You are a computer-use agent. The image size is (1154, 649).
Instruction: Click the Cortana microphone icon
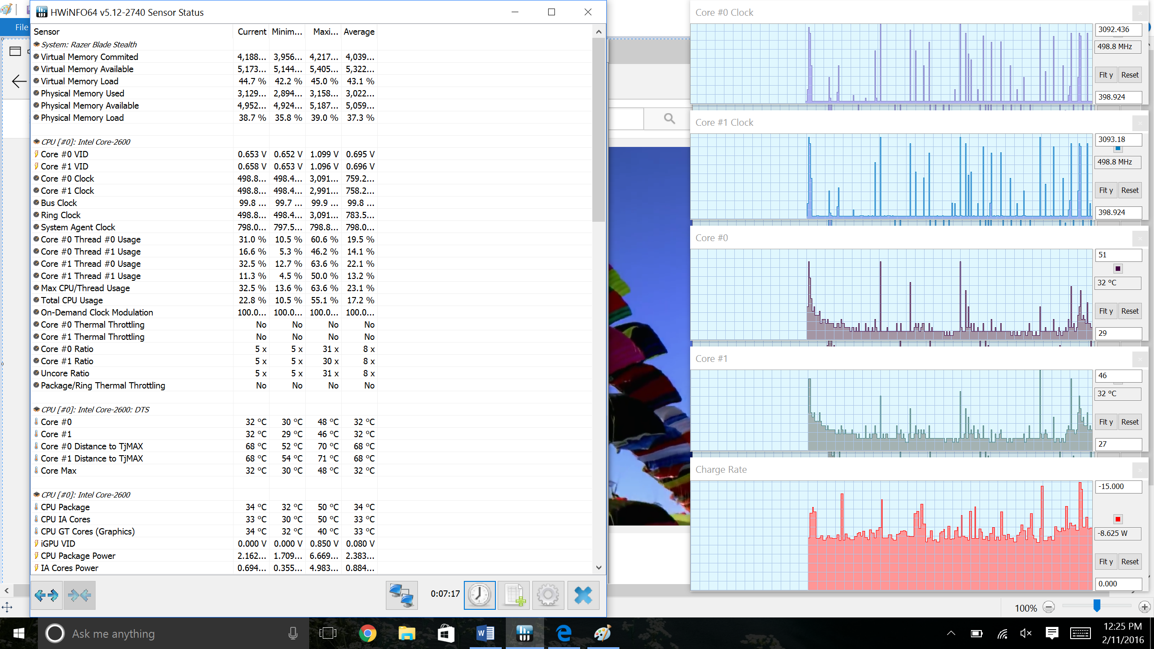[x=293, y=634]
